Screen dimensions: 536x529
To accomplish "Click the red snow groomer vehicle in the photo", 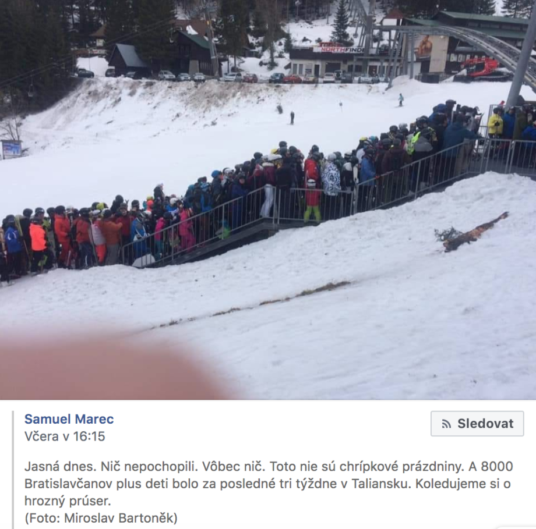I will point(482,68).
